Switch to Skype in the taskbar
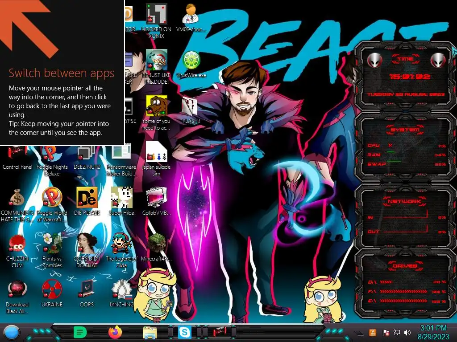This screenshot has width=457, height=342. (x=185, y=332)
